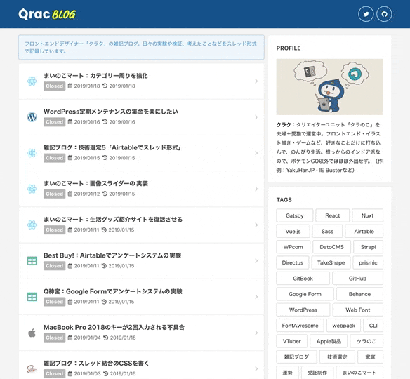Filter by Directus tag
Viewport: 410px width, 379px height.
click(292, 262)
